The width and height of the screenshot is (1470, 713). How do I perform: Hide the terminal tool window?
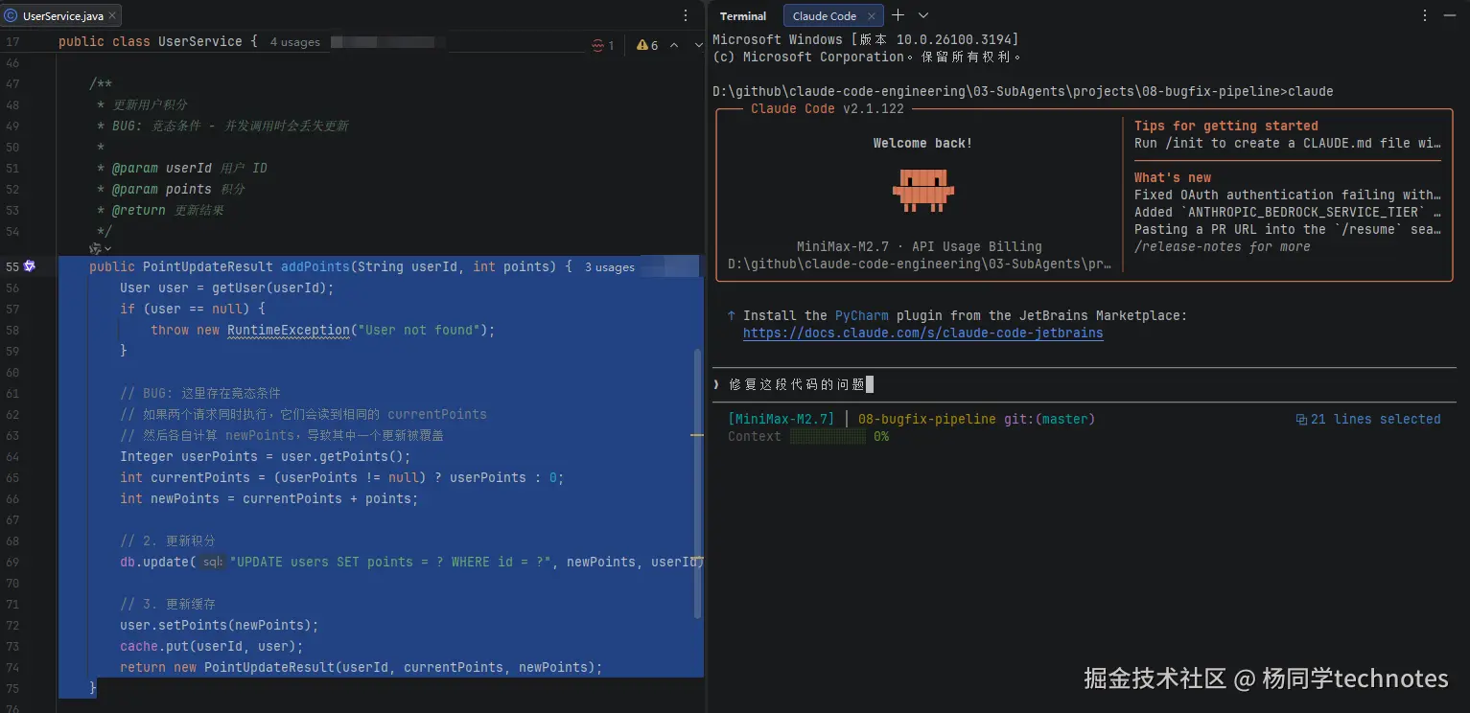tap(1452, 15)
